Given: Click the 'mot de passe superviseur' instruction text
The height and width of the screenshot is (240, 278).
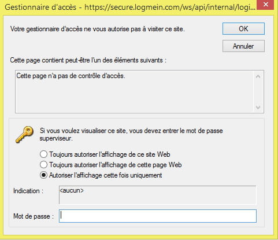Looking at the screenshot, I should click(x=131, y=134).
